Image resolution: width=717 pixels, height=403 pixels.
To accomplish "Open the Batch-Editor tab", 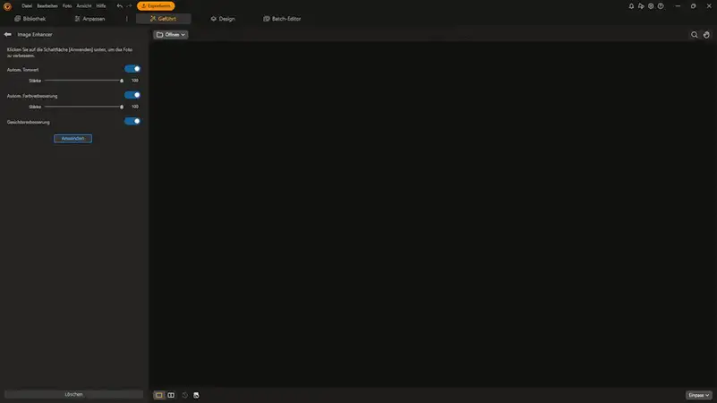I will coord(282,19).
